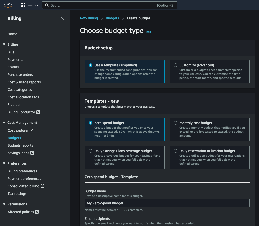Collapse the Preferences section triangle
This screenshot has width=259, height=226.
(x=4, y=163)
